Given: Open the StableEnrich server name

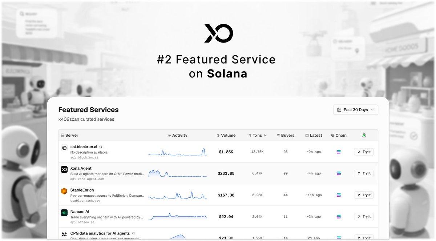Looking at the screenshot, I should [x=82, y=190].
